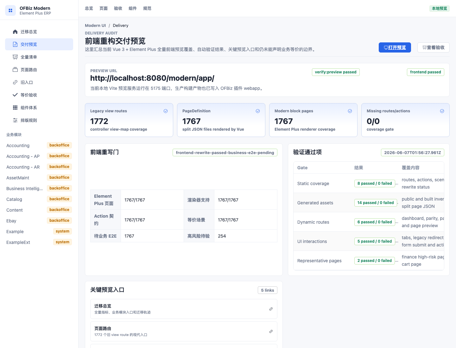Click the 8 passed / 0 failed result tag
The height and width of the screenshot is (348, 456).
click(375, 183)
